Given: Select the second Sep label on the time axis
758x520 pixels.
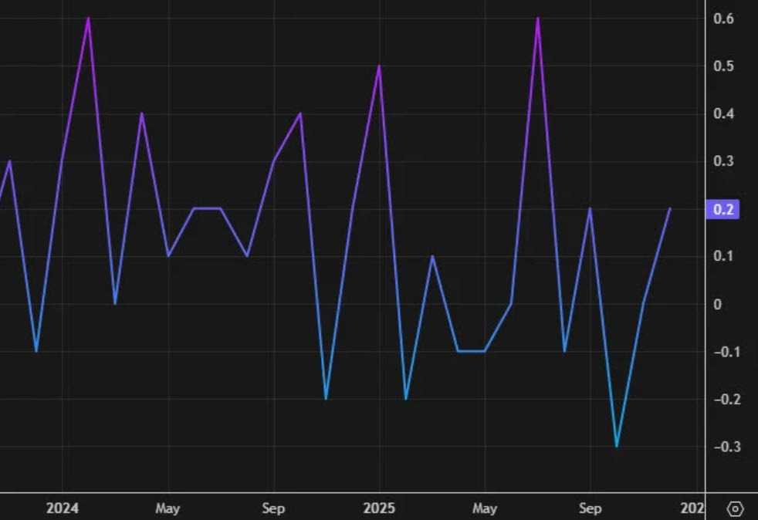Looking at the screenshot, I should point(591,508).
